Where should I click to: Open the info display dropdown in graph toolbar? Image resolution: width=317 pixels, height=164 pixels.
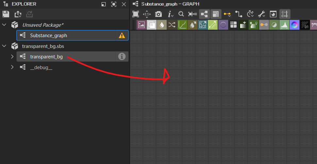170,14
